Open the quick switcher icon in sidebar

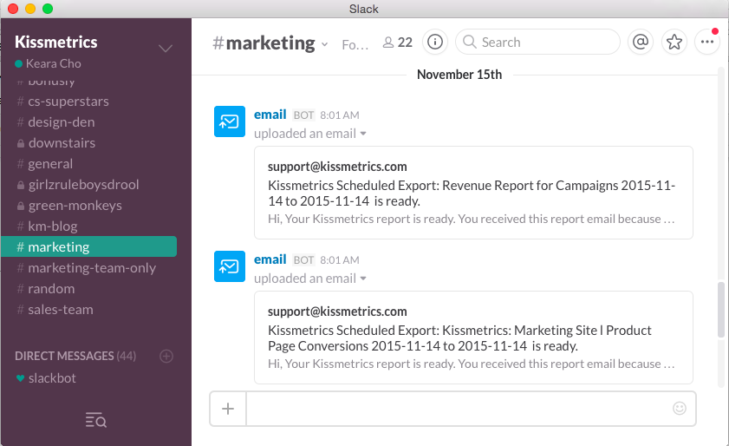pos(95,420)
